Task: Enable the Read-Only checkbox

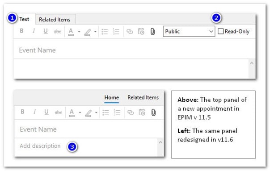Action: point(220,31)
